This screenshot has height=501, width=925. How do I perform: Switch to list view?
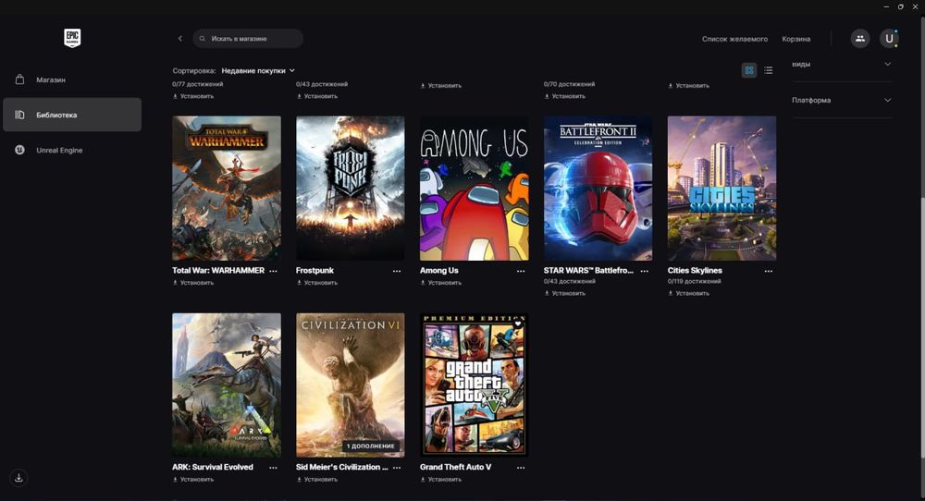coord(768,70)
